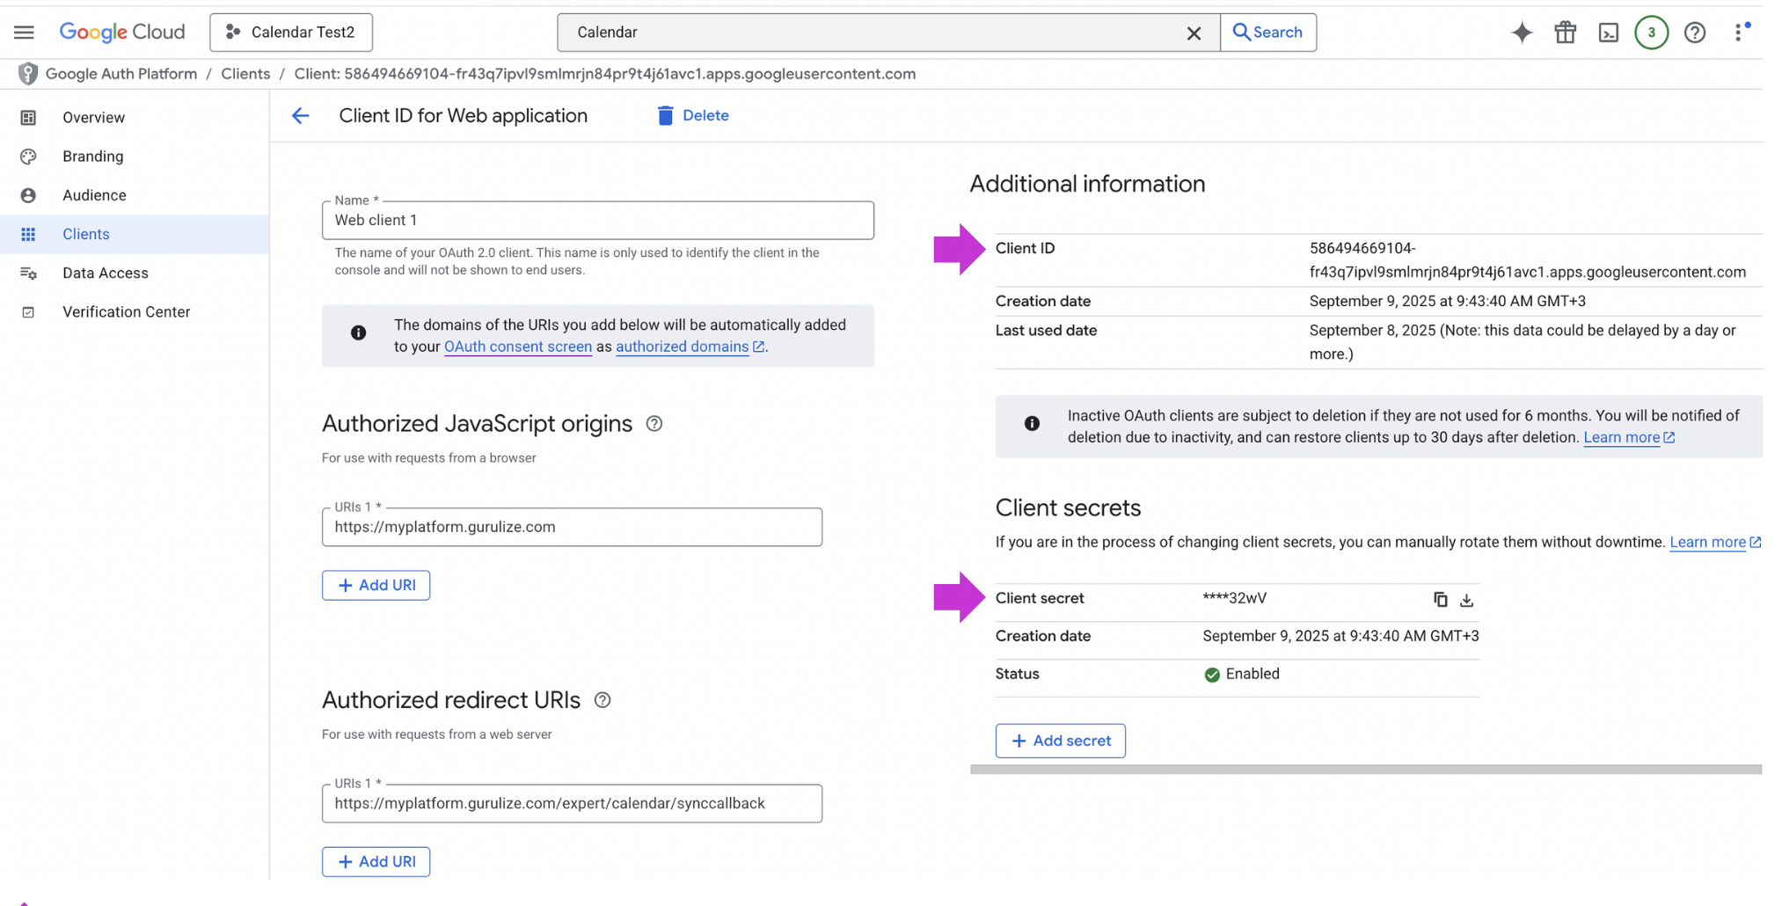
Task: Click the Client ID creation date value
Action: [x=1447, y=301]
